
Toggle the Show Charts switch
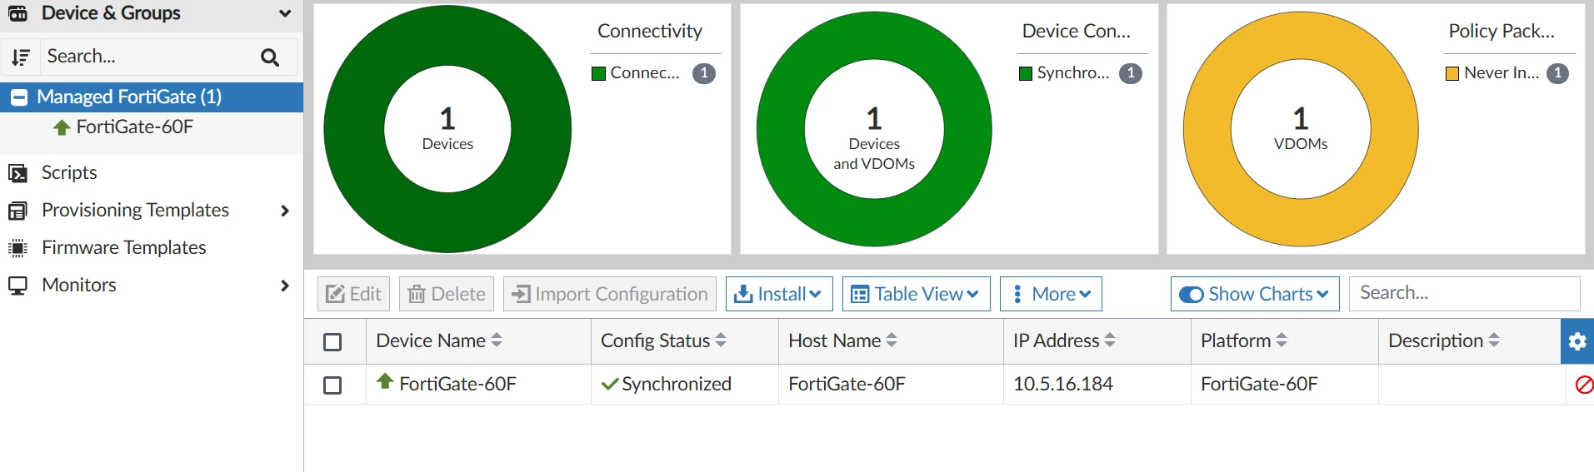[x=1192, y=295]
